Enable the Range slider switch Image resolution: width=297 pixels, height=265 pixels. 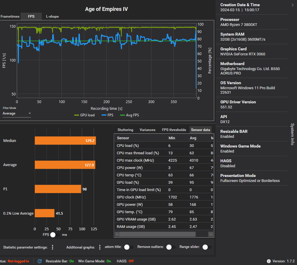click(x=207, y=247)
